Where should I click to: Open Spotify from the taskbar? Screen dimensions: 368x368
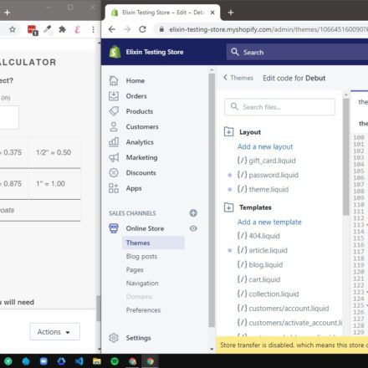point(115,361)
